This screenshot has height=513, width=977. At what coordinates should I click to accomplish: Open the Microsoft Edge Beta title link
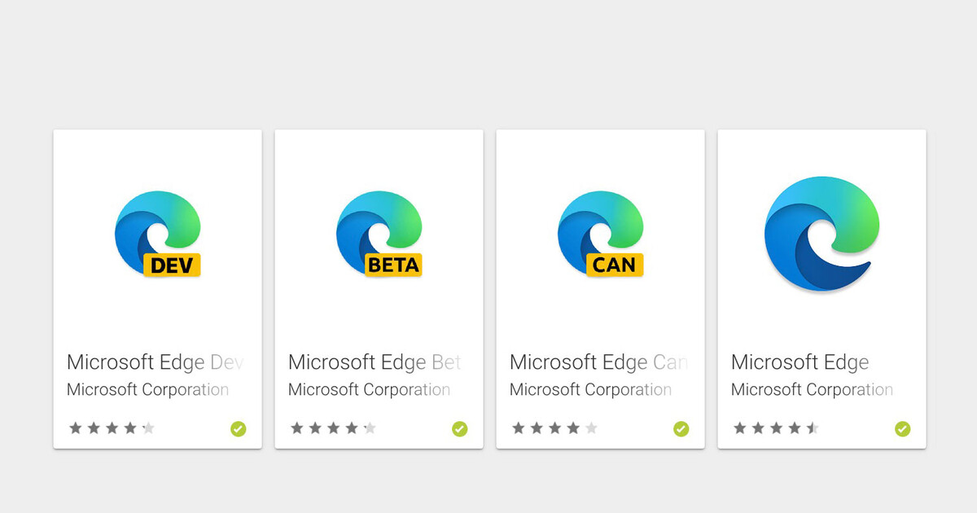coord(375,362)
